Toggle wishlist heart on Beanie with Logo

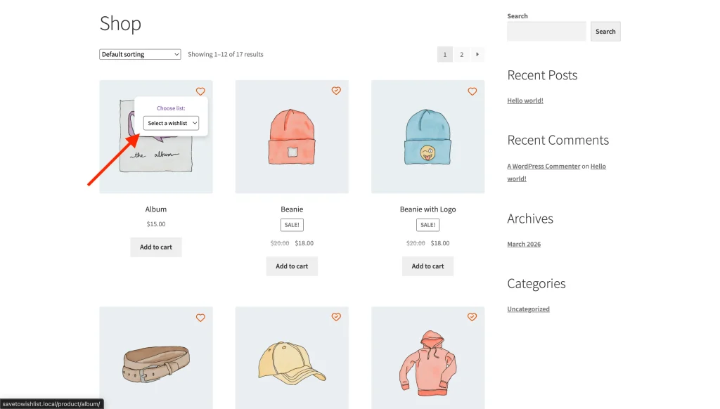[x=472, y=91]
